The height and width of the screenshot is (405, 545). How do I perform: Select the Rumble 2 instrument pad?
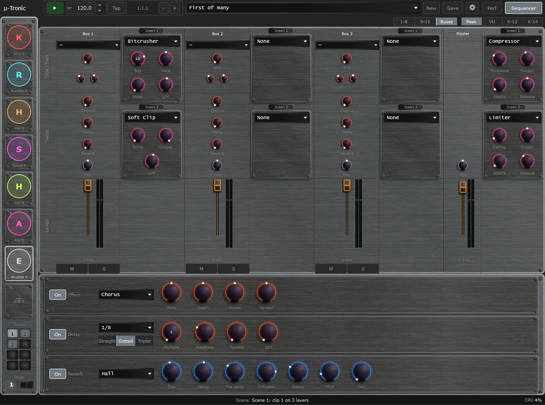(x=19, y=74)
